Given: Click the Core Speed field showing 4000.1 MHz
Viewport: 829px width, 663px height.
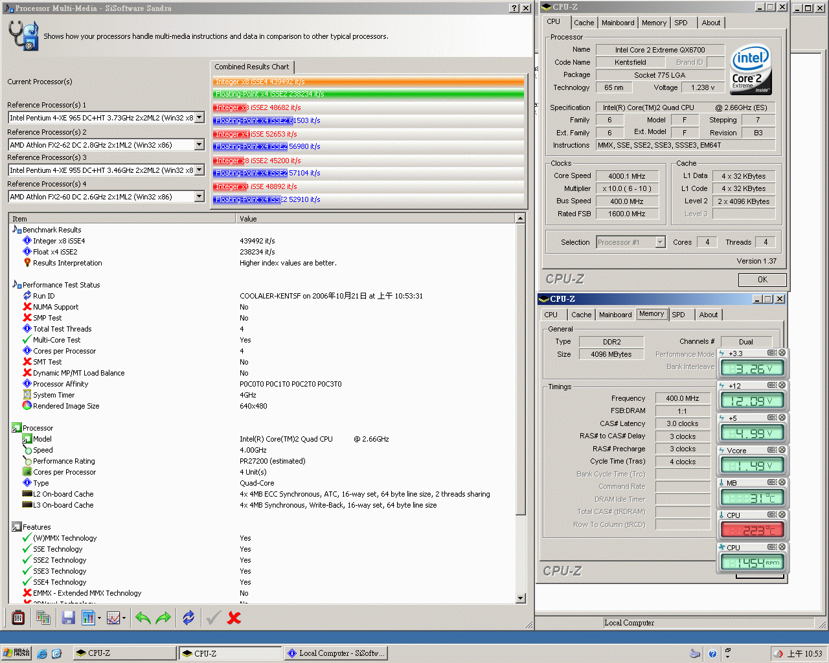Looking at the screenshot, I should click(627, 176).
